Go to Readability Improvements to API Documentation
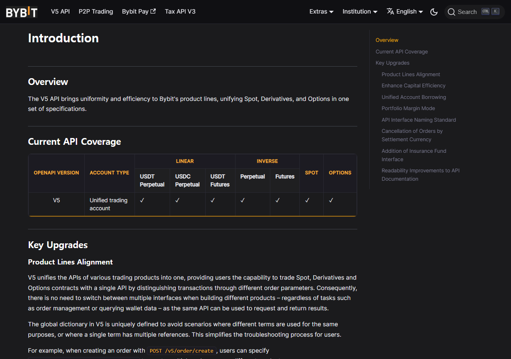This screenshot has width=511, height=359. click(x=420, y=175)
